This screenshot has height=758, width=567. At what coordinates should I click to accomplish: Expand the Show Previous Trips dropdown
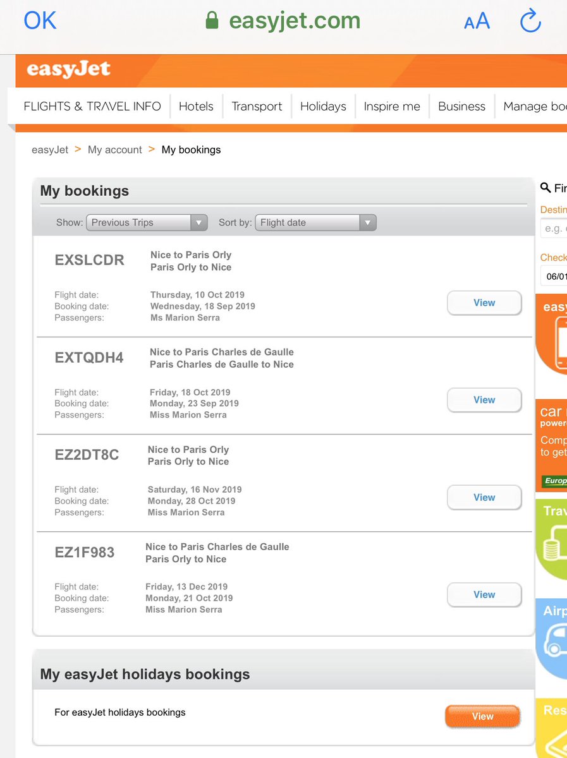pyautogui.click(x=148, y=222)
